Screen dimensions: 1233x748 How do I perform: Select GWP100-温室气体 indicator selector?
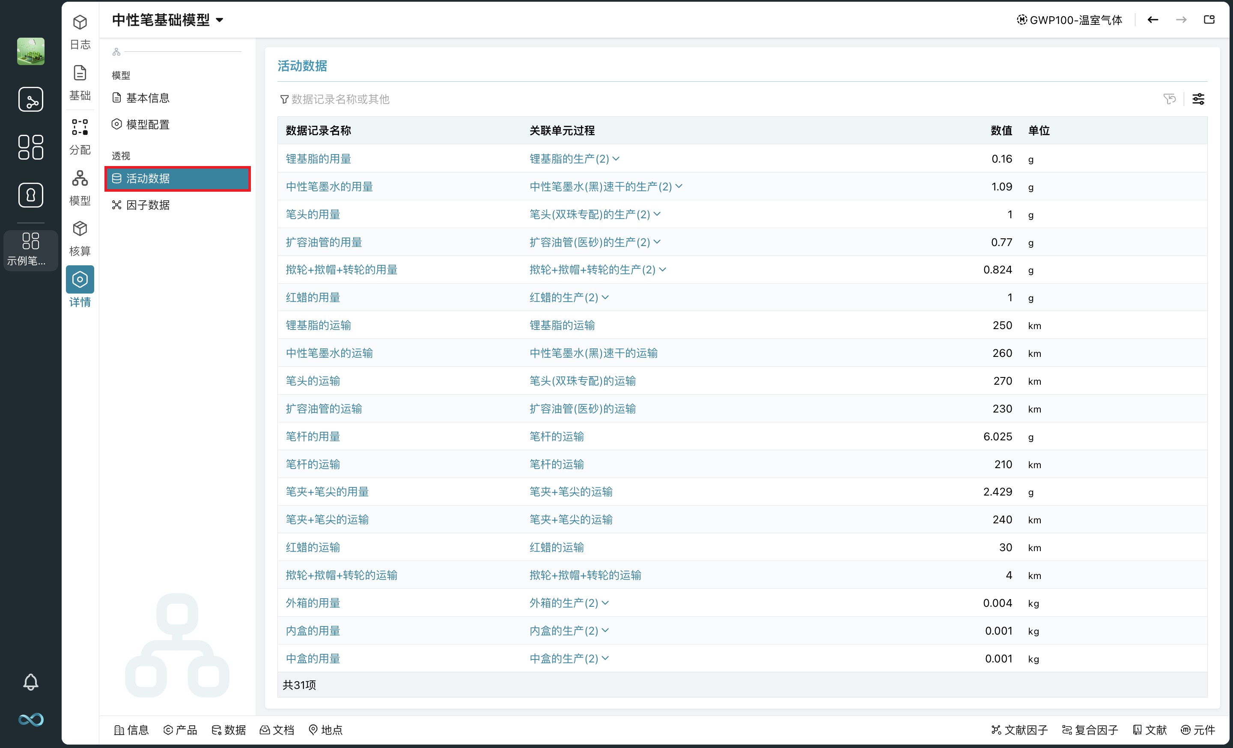pyautogui.click(x=1069, y=20)
